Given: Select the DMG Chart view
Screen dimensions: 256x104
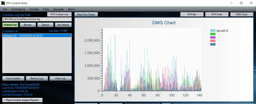Looking at the screenshot, I should (241, 14).
